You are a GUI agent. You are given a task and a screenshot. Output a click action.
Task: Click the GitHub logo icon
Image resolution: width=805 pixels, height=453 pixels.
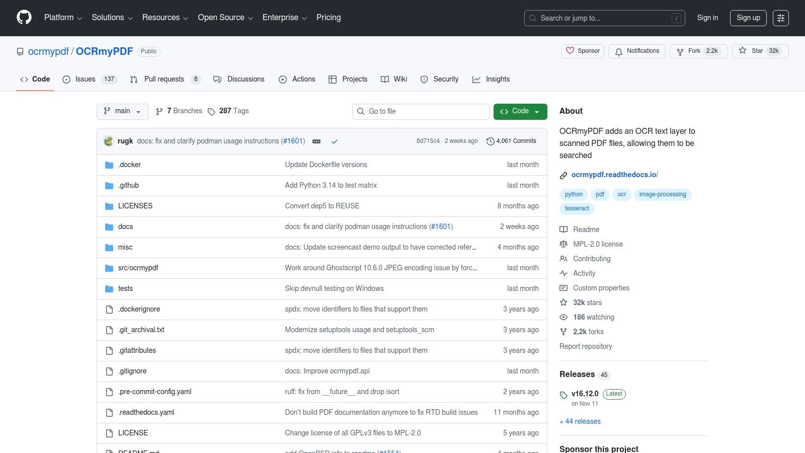pyautogui.click(x=24, y=18)
